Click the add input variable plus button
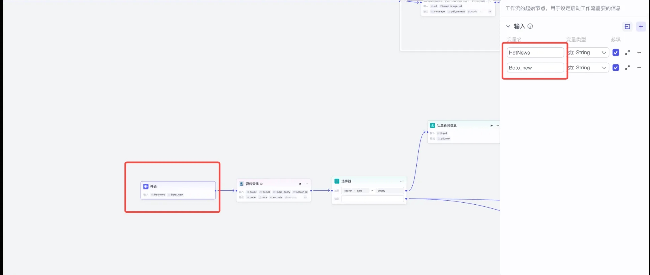Screen dimensions: 650x275 click(641, 27)
